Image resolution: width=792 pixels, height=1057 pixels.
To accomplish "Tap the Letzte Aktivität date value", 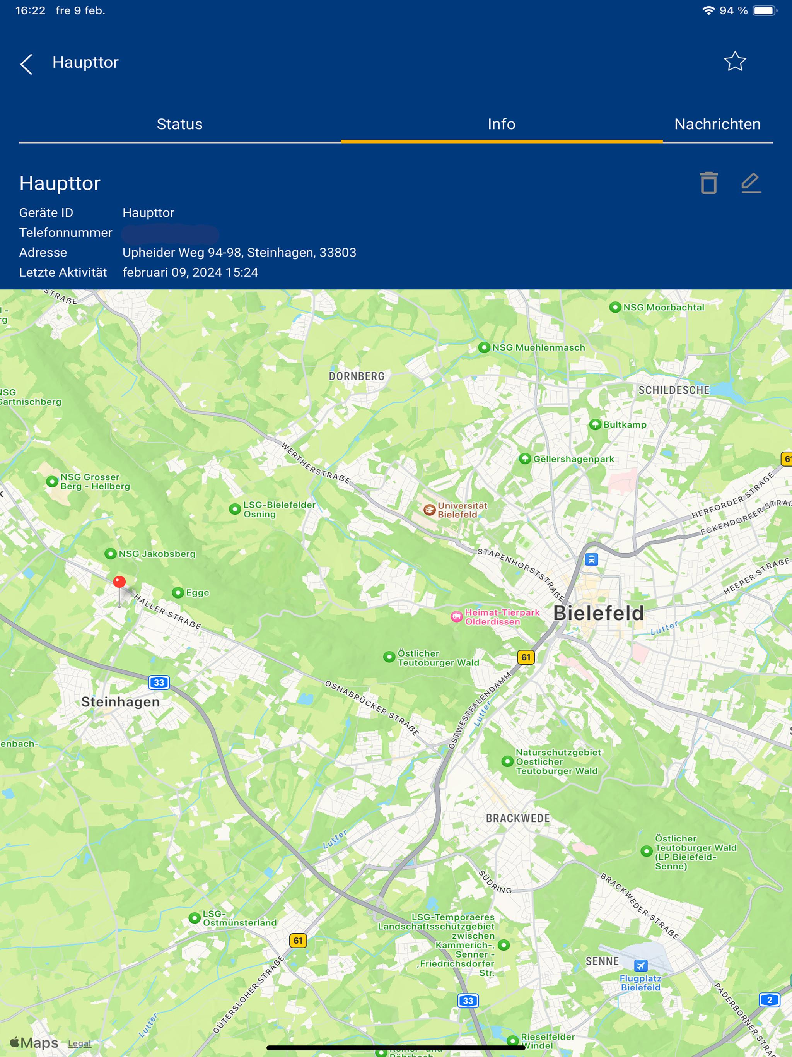I will tap(190, 272).
